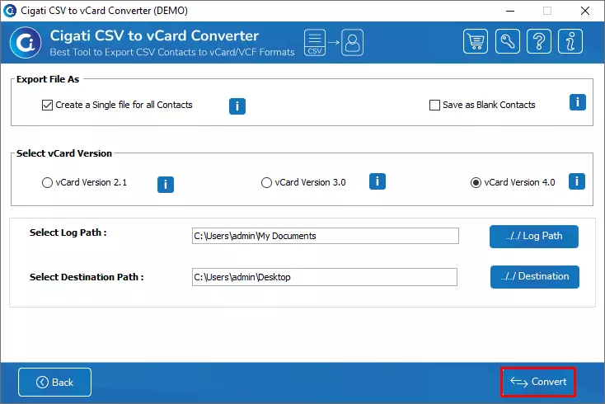The height and width of the screenshot is (404, 605).
Task: Click the 'Export File As' group heading
Action: click(48, 79)
